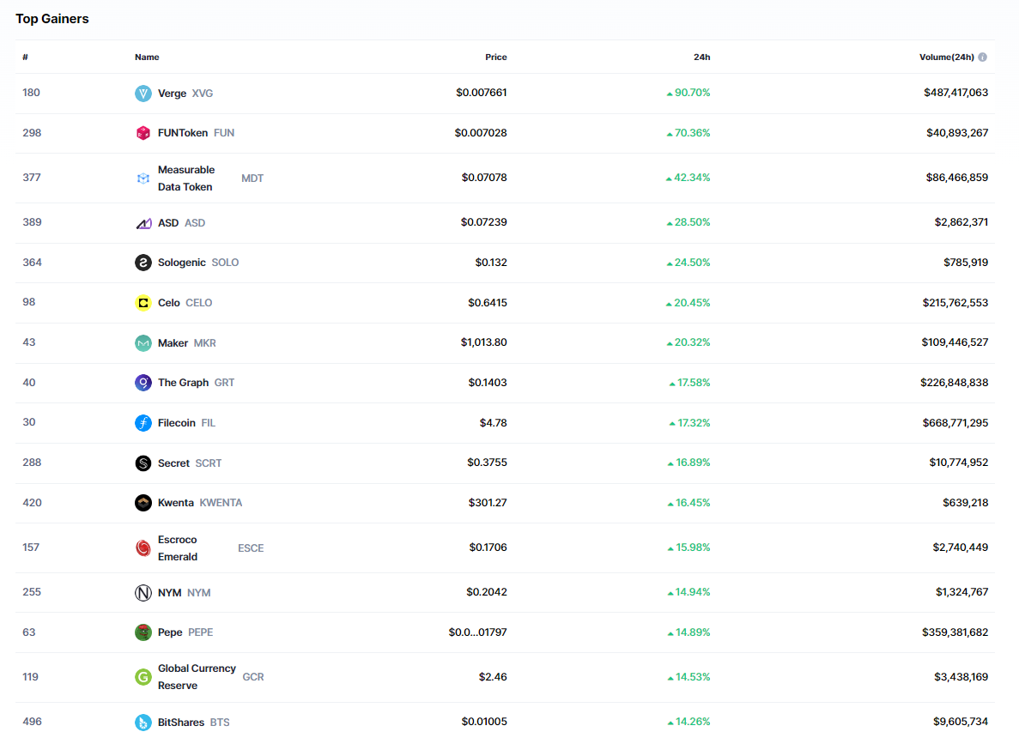This screenshot has width=1019, height=744.
Task: Click the Kwenta logo icon
Action: pos(143,503)
